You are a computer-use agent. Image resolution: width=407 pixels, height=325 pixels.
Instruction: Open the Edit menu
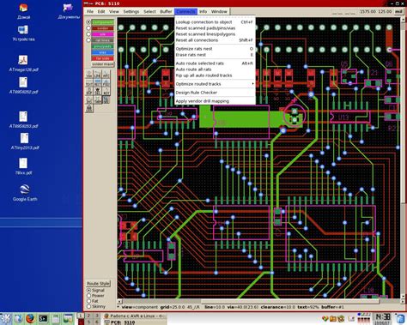(101, 11)
